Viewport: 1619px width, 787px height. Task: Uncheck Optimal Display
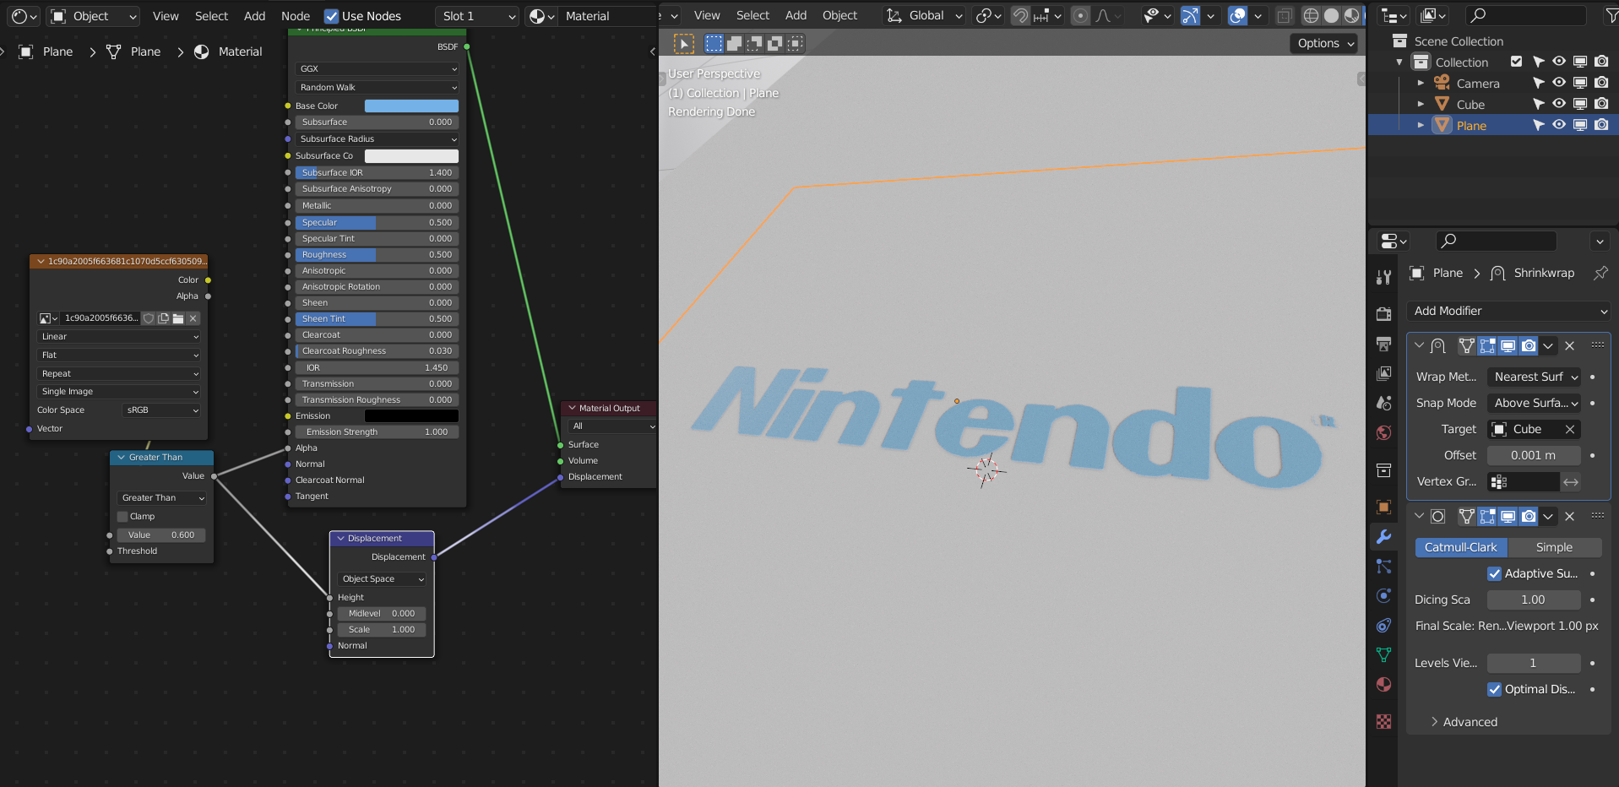pos(1495,689)
